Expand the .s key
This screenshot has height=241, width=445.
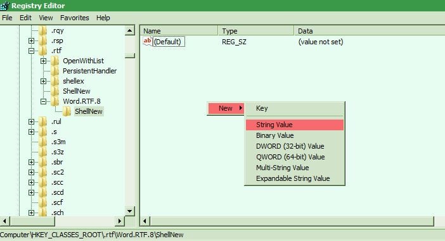point(31,132)
